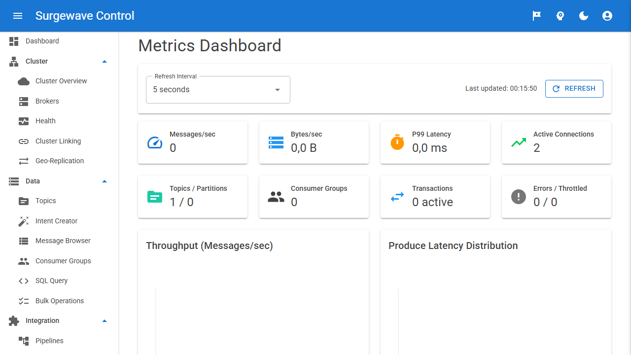
Task: Go to Cluster Overview page
Action: (59, 81)
